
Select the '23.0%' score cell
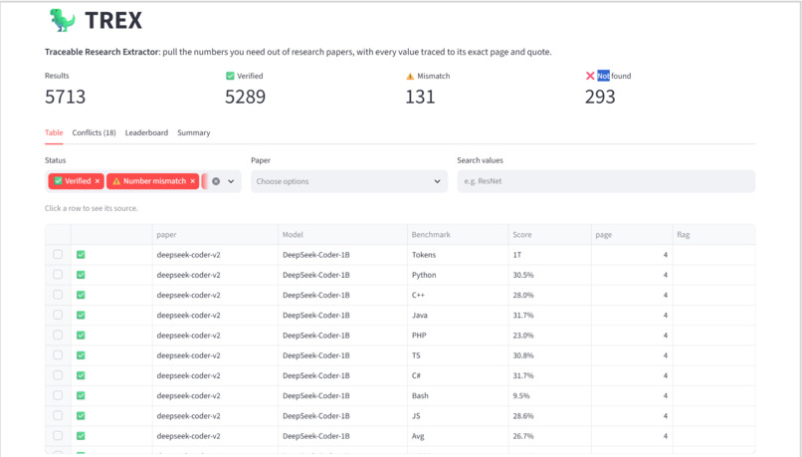pos(550,336)
